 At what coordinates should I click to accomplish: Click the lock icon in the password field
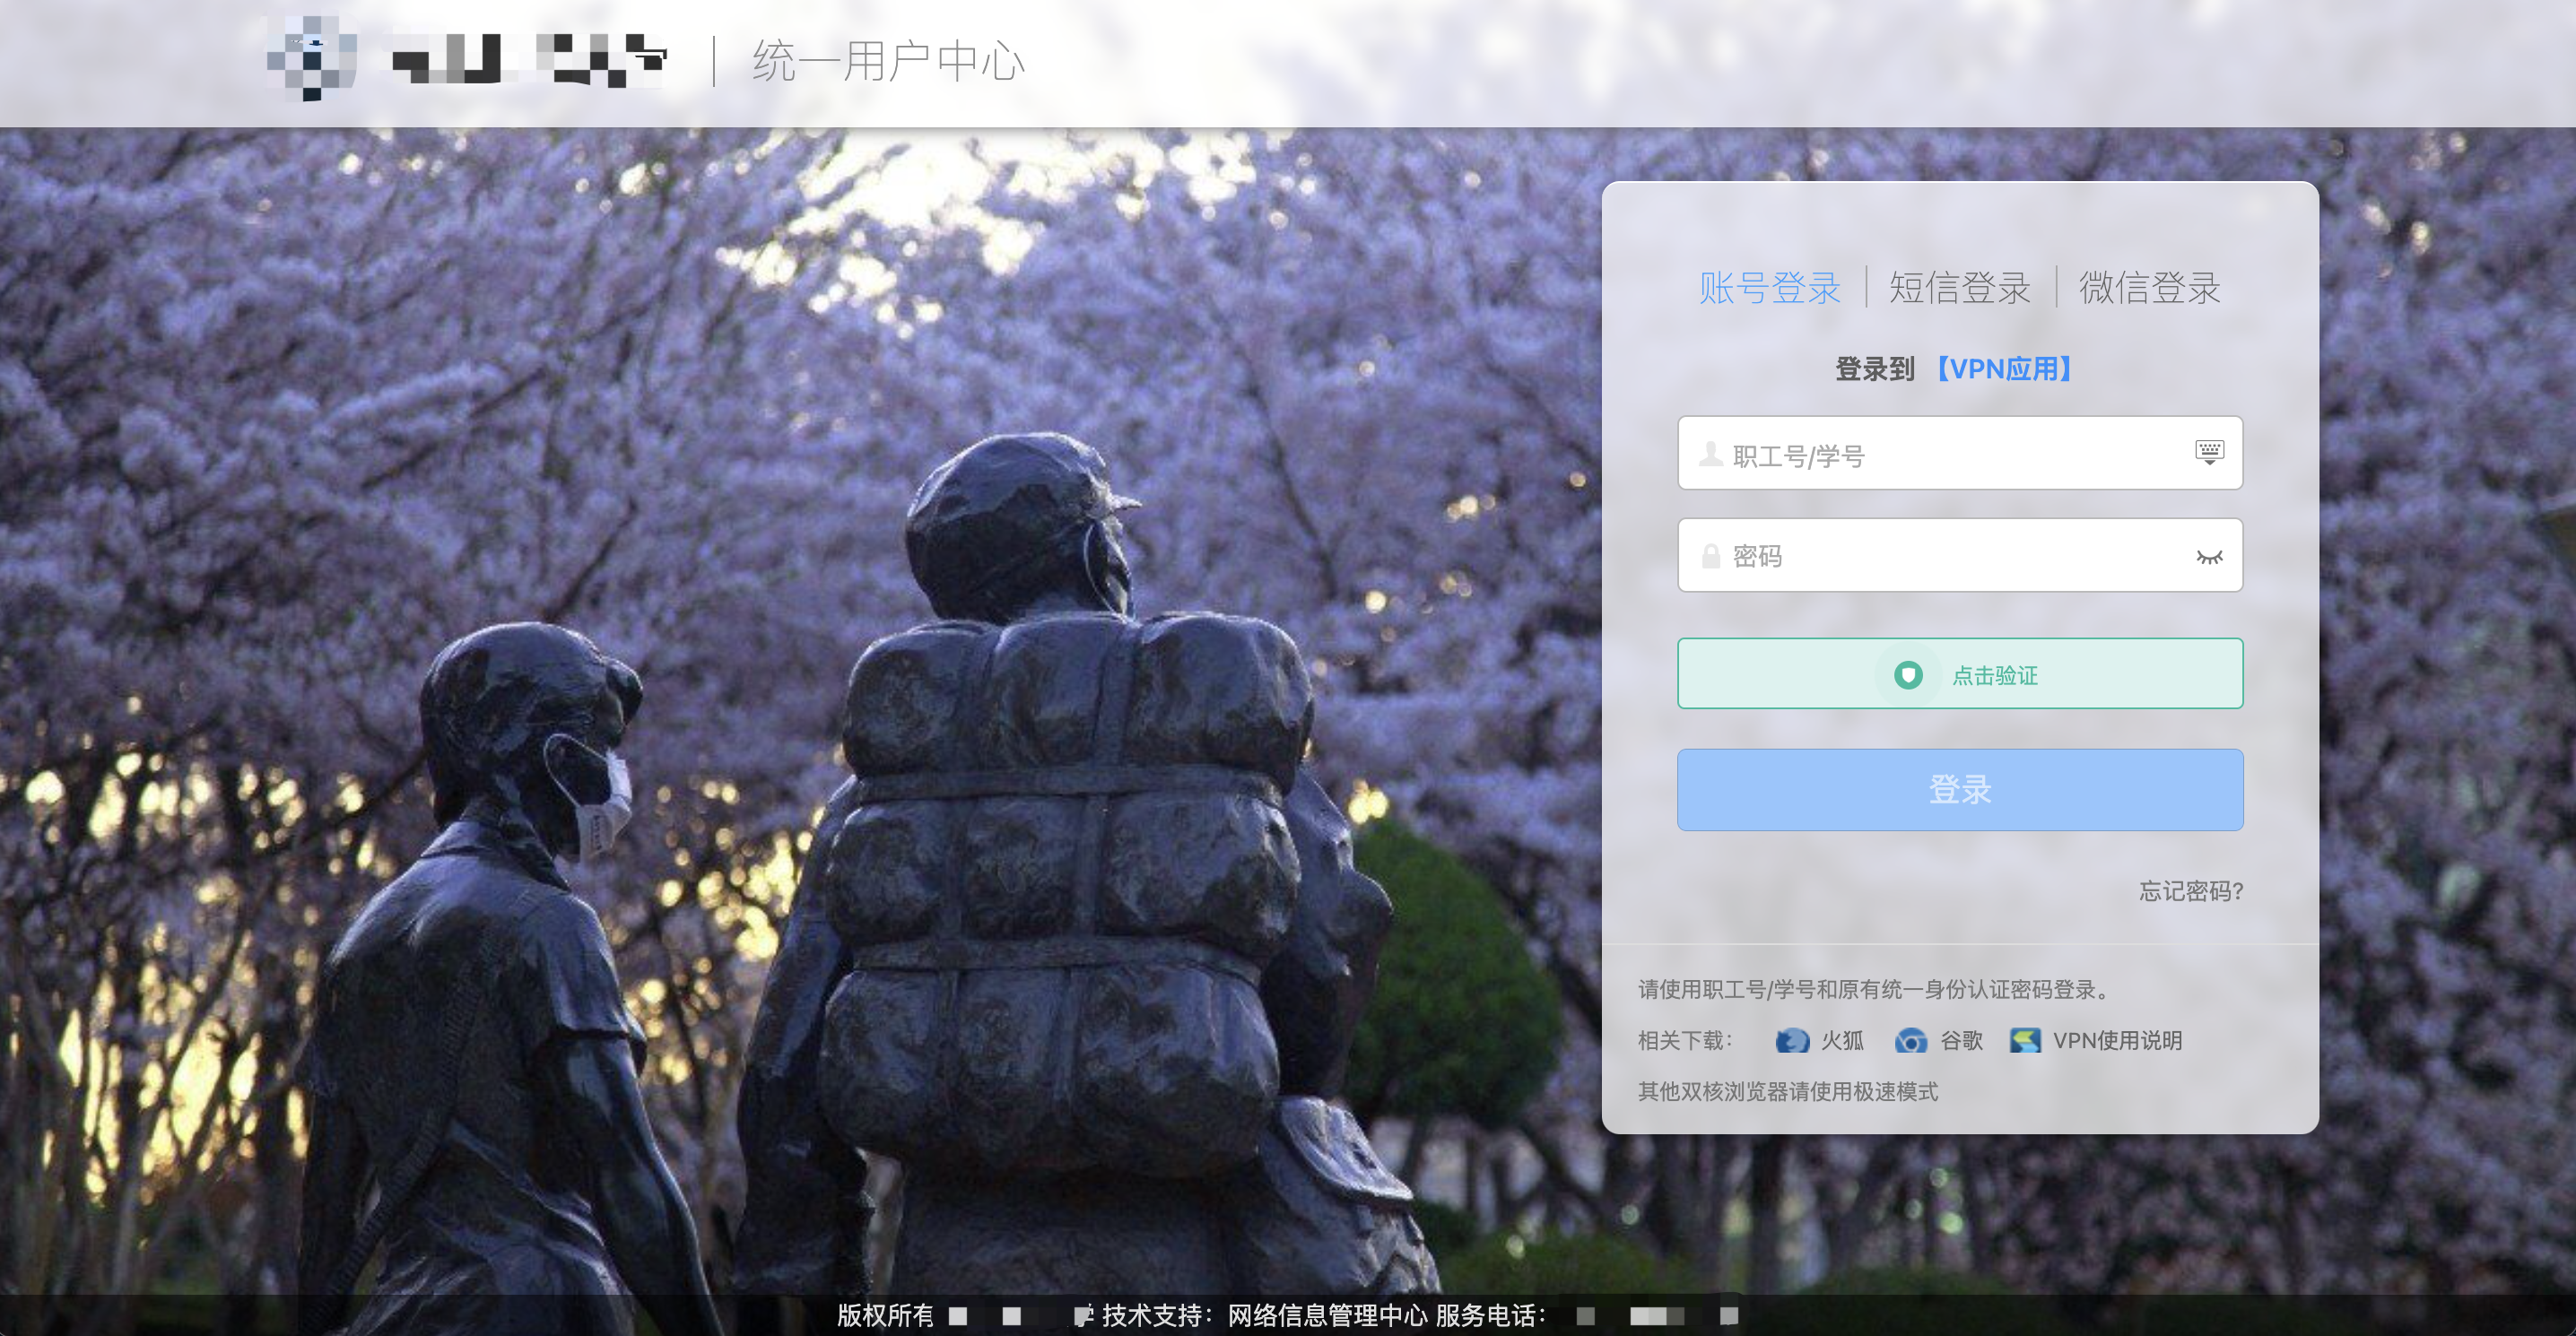[1710, 557]
